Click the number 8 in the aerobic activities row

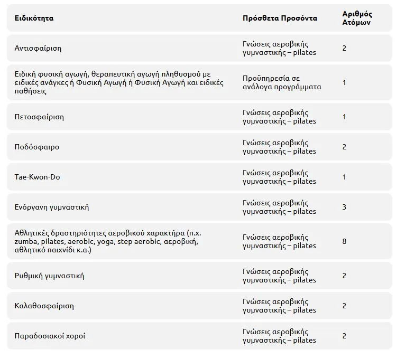pos(344,241)
